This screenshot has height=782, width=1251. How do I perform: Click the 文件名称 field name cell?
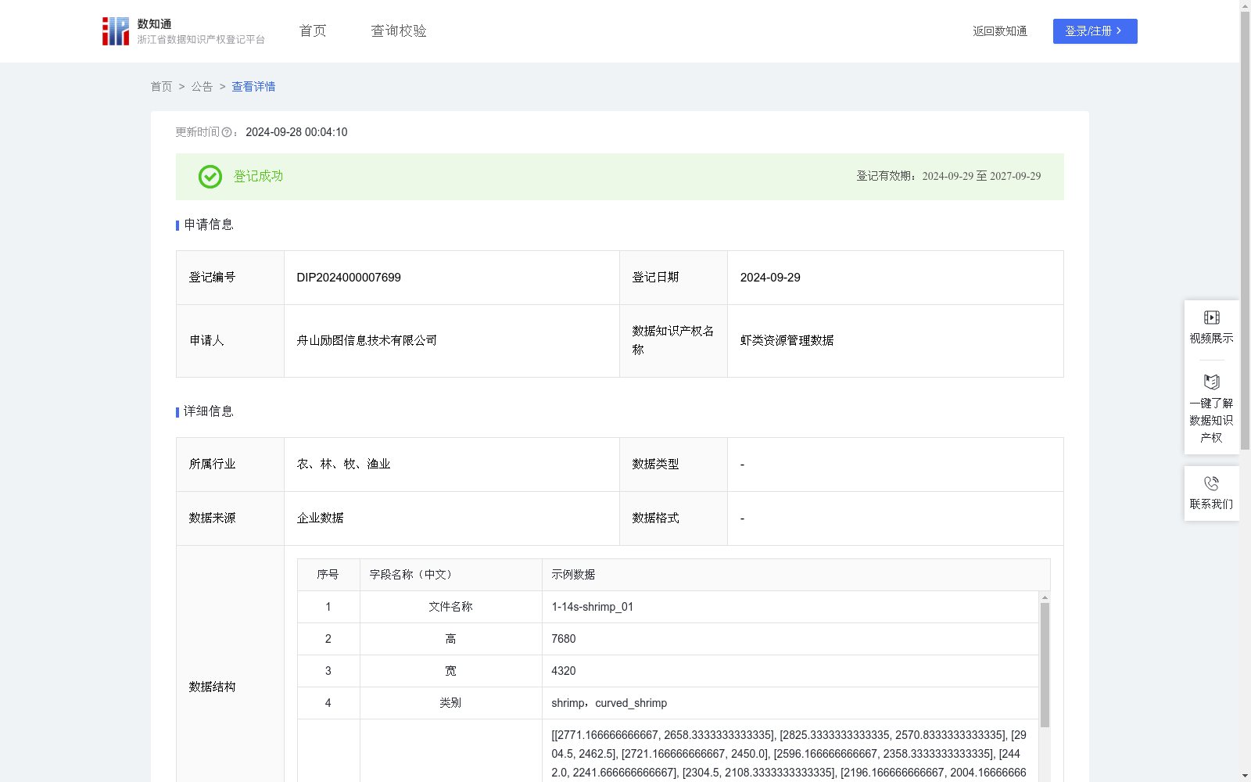[x=450, y=607]
